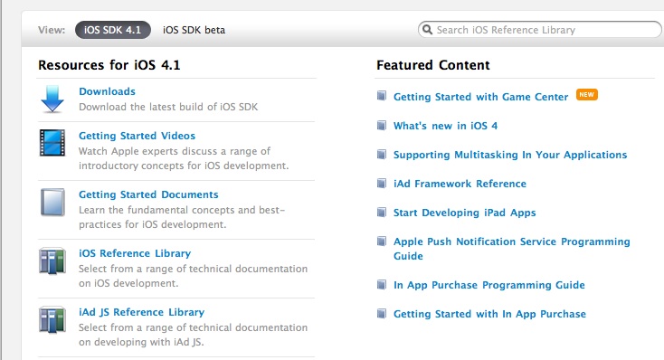Viewport: 664px width, 360px height.
Task: Click the orange NEW badge
Action: tap(586, 94)
